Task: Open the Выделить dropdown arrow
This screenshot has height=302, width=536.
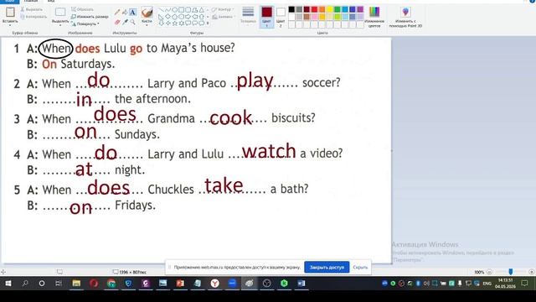Action: [x=60, y=25]
